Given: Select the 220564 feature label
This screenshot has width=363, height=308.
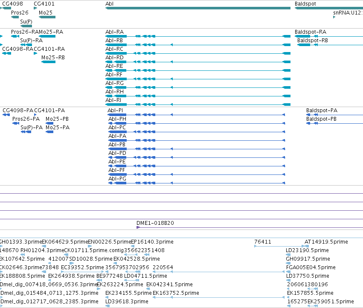Looking at the screenshot, I should click(163, 267).
